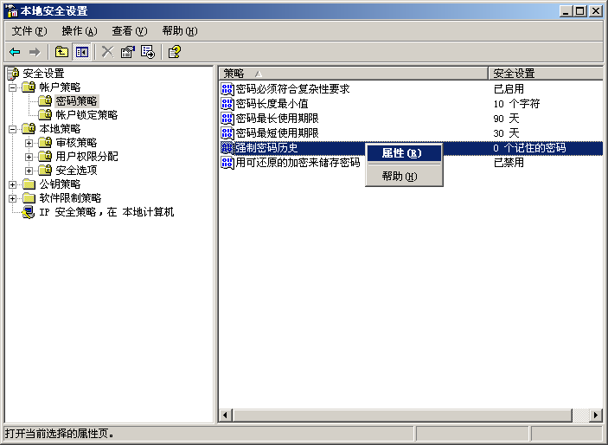Viewport: 608px width, 445px height.
Task: Expand the 审核策略 tree node
Action: click(29, 143)
